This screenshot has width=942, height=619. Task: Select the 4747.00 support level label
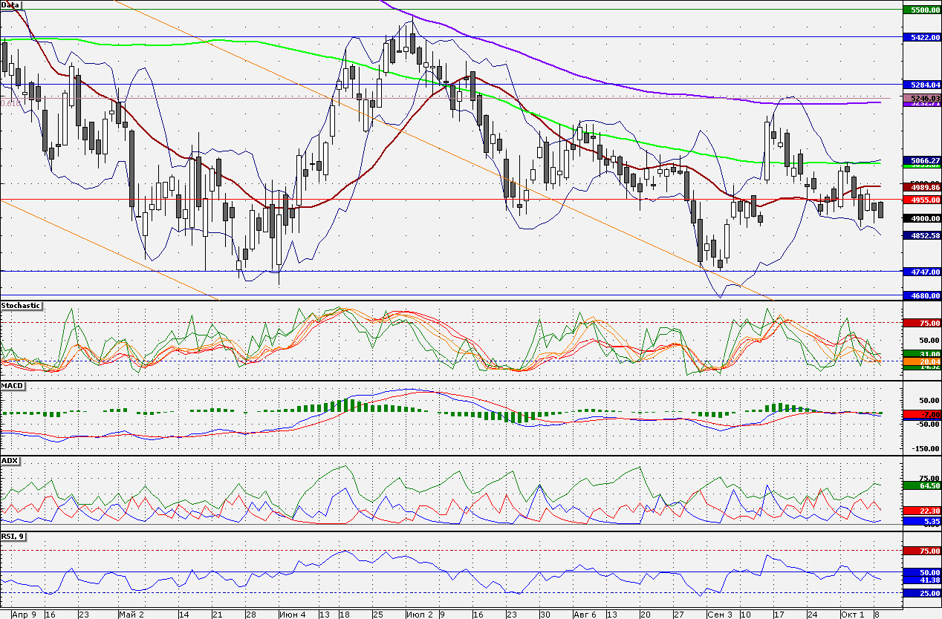tap(921, 272)
